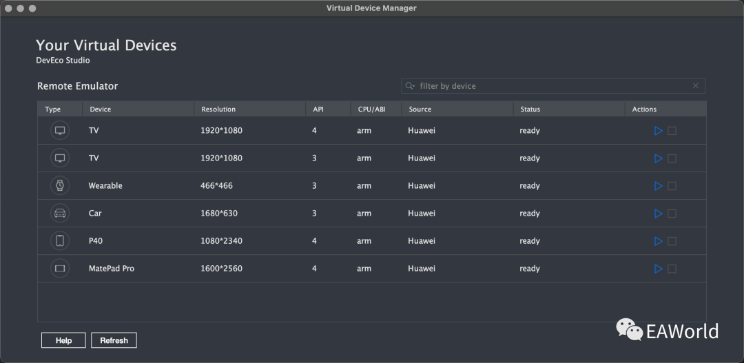Click the P40 phone type icon

point(60,240)
